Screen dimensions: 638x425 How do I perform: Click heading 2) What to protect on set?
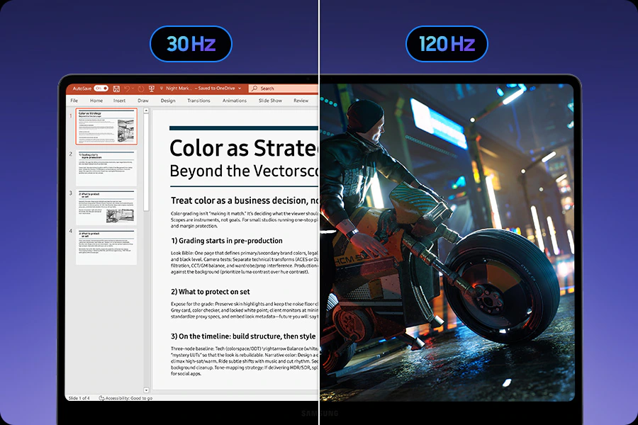point(211,292)
